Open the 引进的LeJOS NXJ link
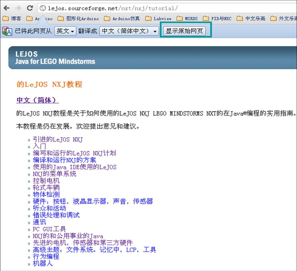This screenshot has width=297, height=271. (58, 139)
